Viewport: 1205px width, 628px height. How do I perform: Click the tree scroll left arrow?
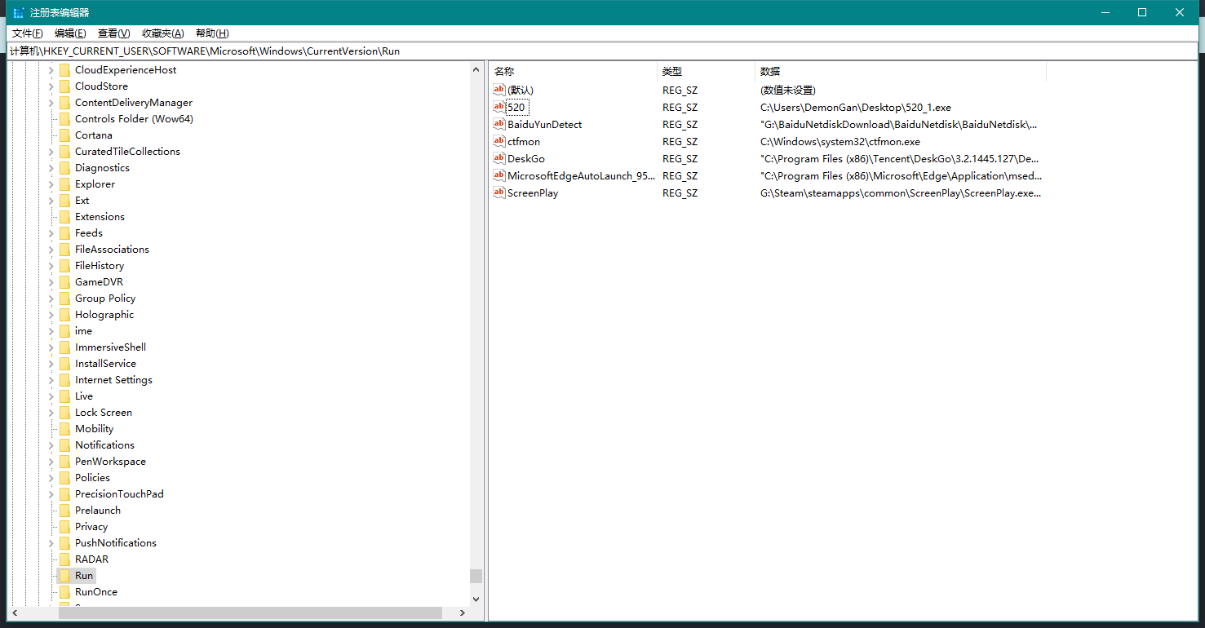point(14,613)
